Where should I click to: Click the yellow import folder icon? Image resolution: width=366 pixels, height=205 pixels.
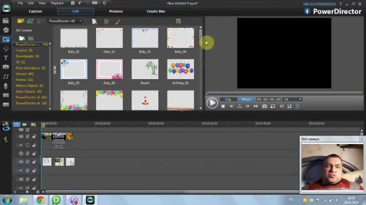click(x=21, y=21)
